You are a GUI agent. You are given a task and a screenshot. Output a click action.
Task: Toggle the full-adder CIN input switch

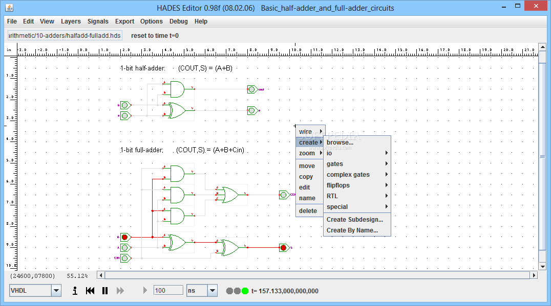pyautogui.click(x=125, y=258)
